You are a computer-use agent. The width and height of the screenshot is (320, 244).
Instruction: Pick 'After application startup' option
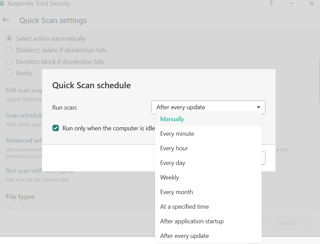(x=208, y=221)
